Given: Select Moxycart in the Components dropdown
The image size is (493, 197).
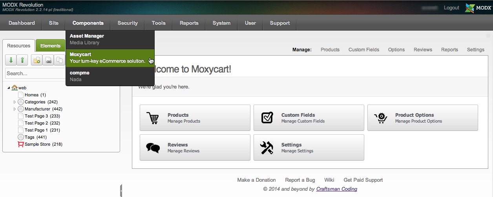Looking at the screenshot, I should [x=110, y=58].
